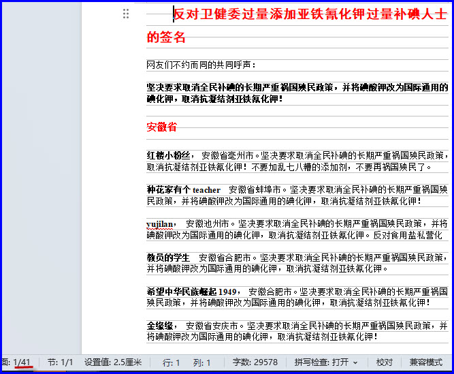Click the line 网友们不约而同的共同呼声
Image resolution: width=454 pixels, height=374 pixels.
pyautogui.click(x=201, y=65)
